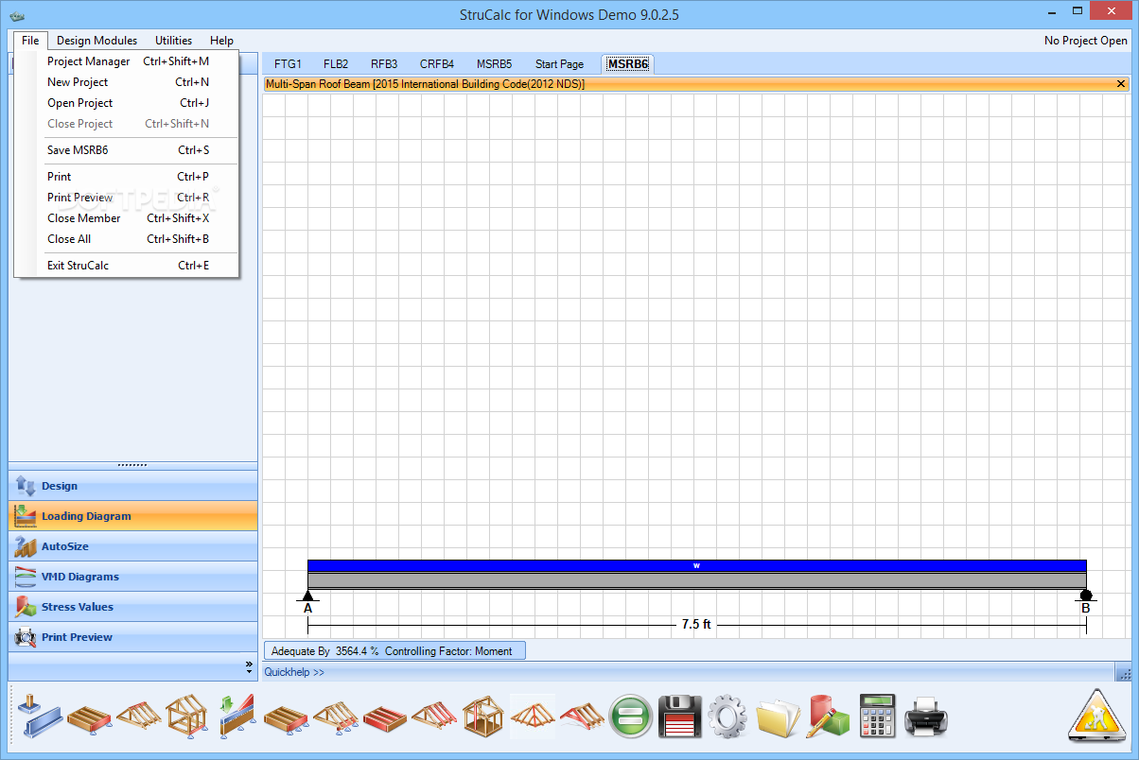Click the File menu
The image size is (1139, 760).
pos(30,41)
